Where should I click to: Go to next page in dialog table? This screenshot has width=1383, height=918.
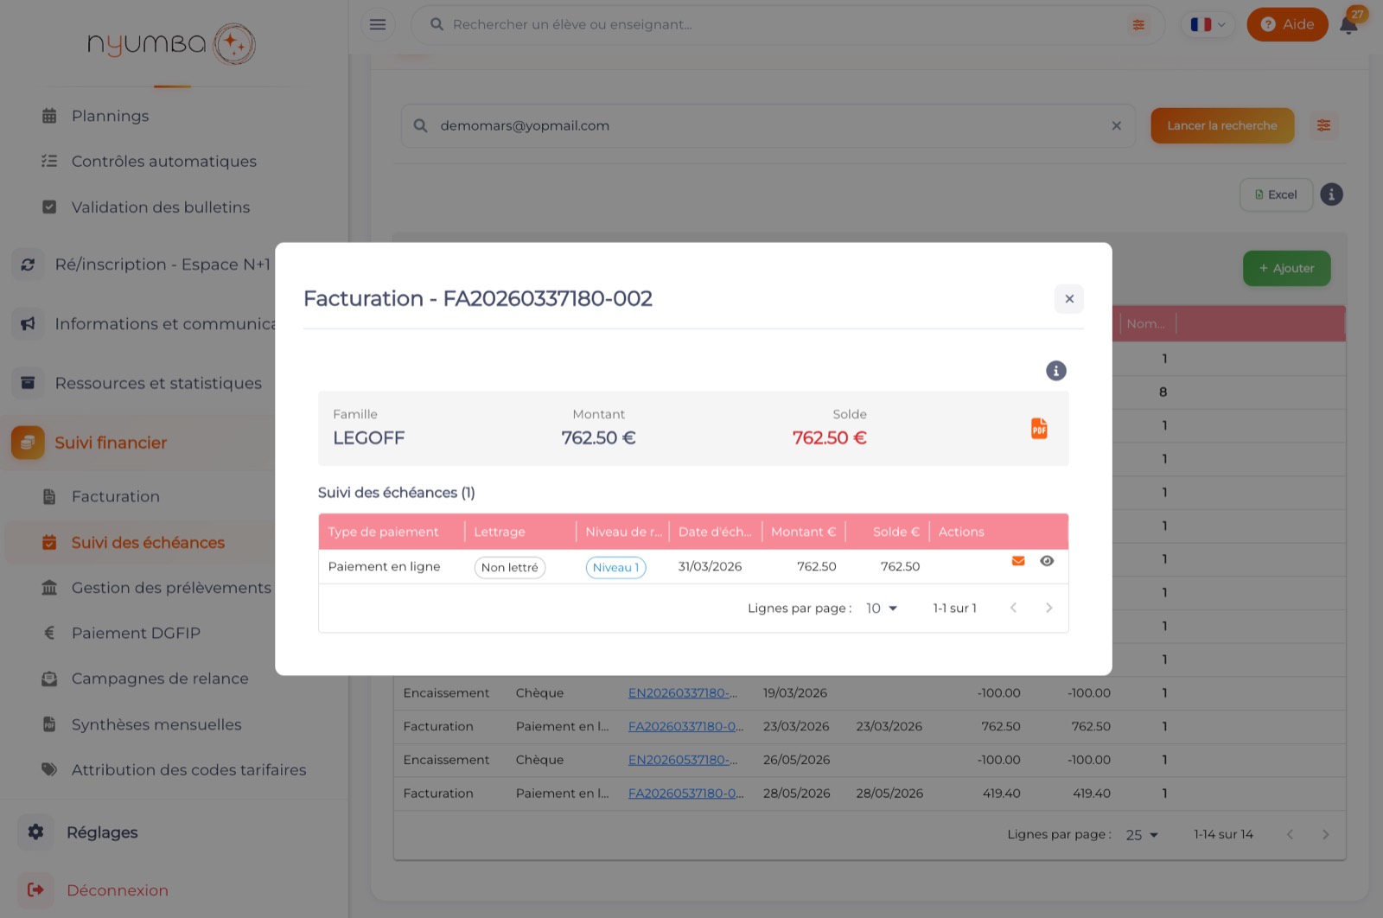click(x=1048, y=609)
